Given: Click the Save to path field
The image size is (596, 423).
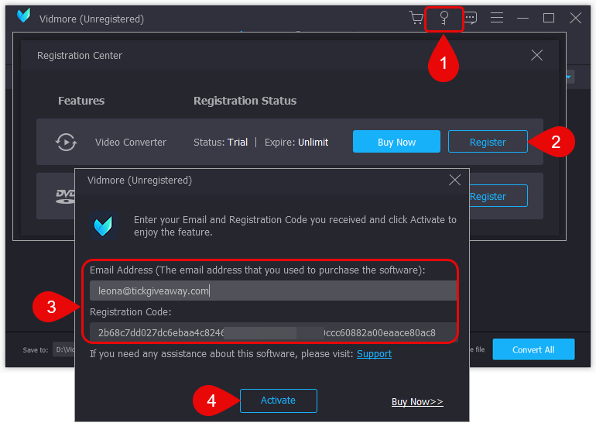Looking at the screenshot, I should [x=64, y=349].
